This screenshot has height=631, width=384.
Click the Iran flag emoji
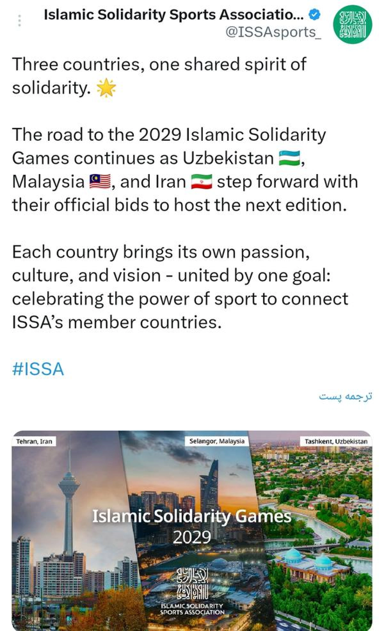pos(202,182)
